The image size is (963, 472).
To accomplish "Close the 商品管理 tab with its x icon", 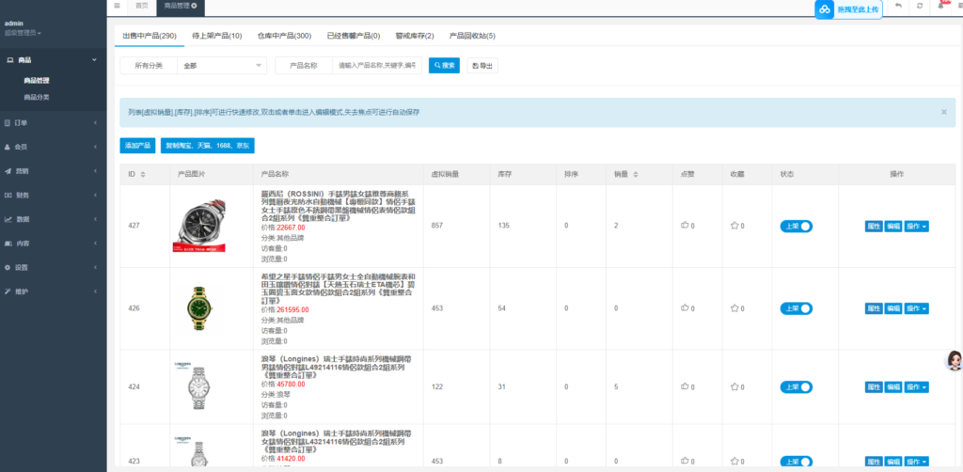I will [194, 6].
